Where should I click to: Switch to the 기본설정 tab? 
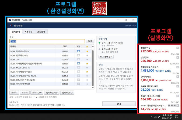tap(29, 32)
